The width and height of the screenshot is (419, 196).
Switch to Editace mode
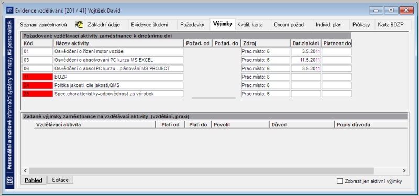tap(60, 180)
